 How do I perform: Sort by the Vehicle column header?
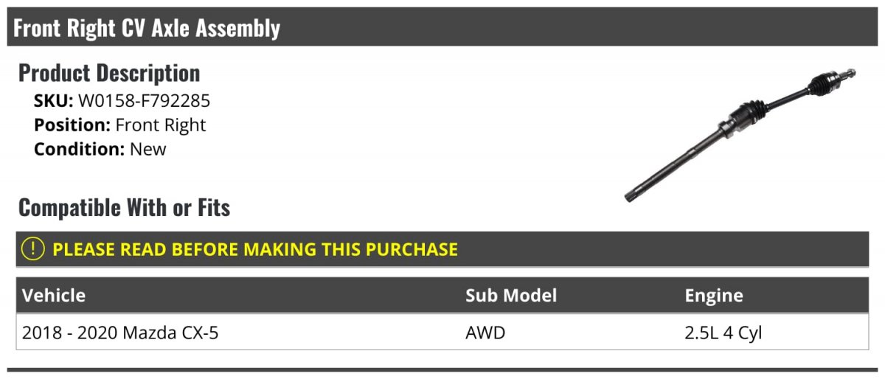(x=54, y=296)
